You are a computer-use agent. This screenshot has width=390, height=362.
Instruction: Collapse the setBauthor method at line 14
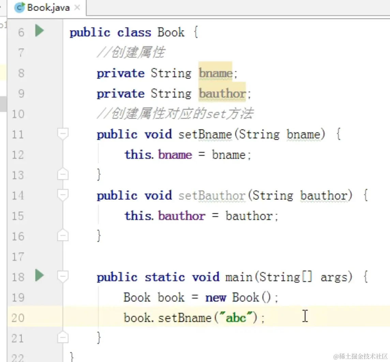click(x=63, y=195)
